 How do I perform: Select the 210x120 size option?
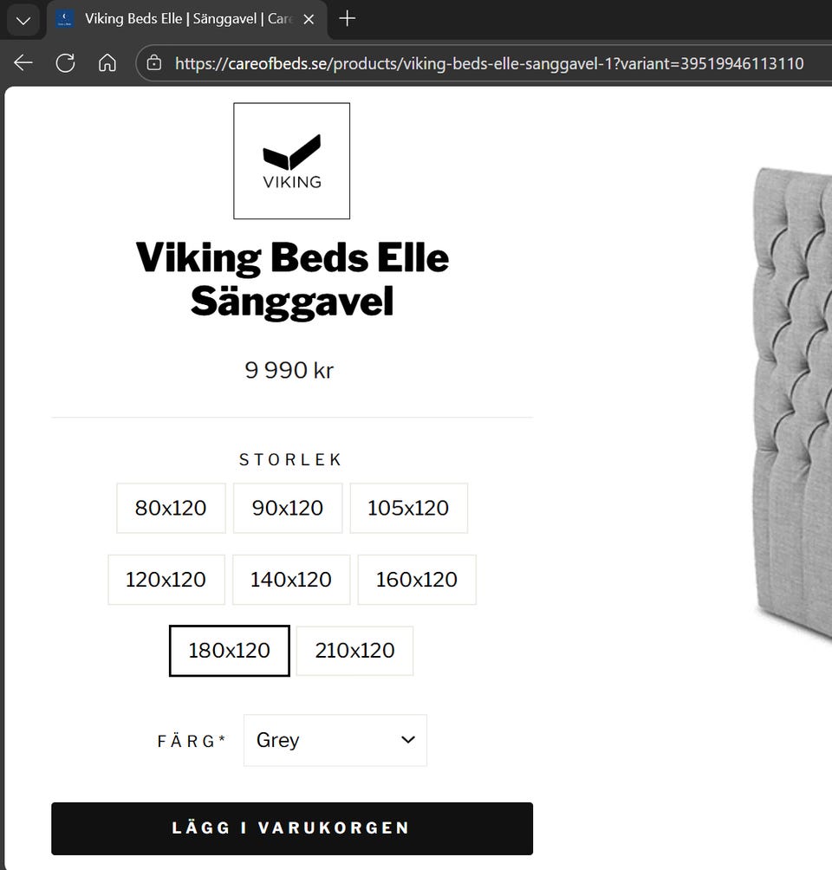[354, 650]
